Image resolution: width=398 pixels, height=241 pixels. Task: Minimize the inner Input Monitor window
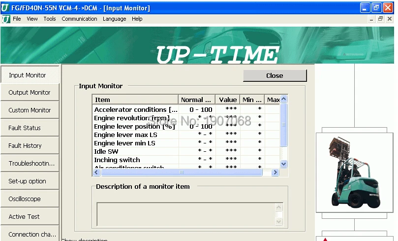coord(371,19)
